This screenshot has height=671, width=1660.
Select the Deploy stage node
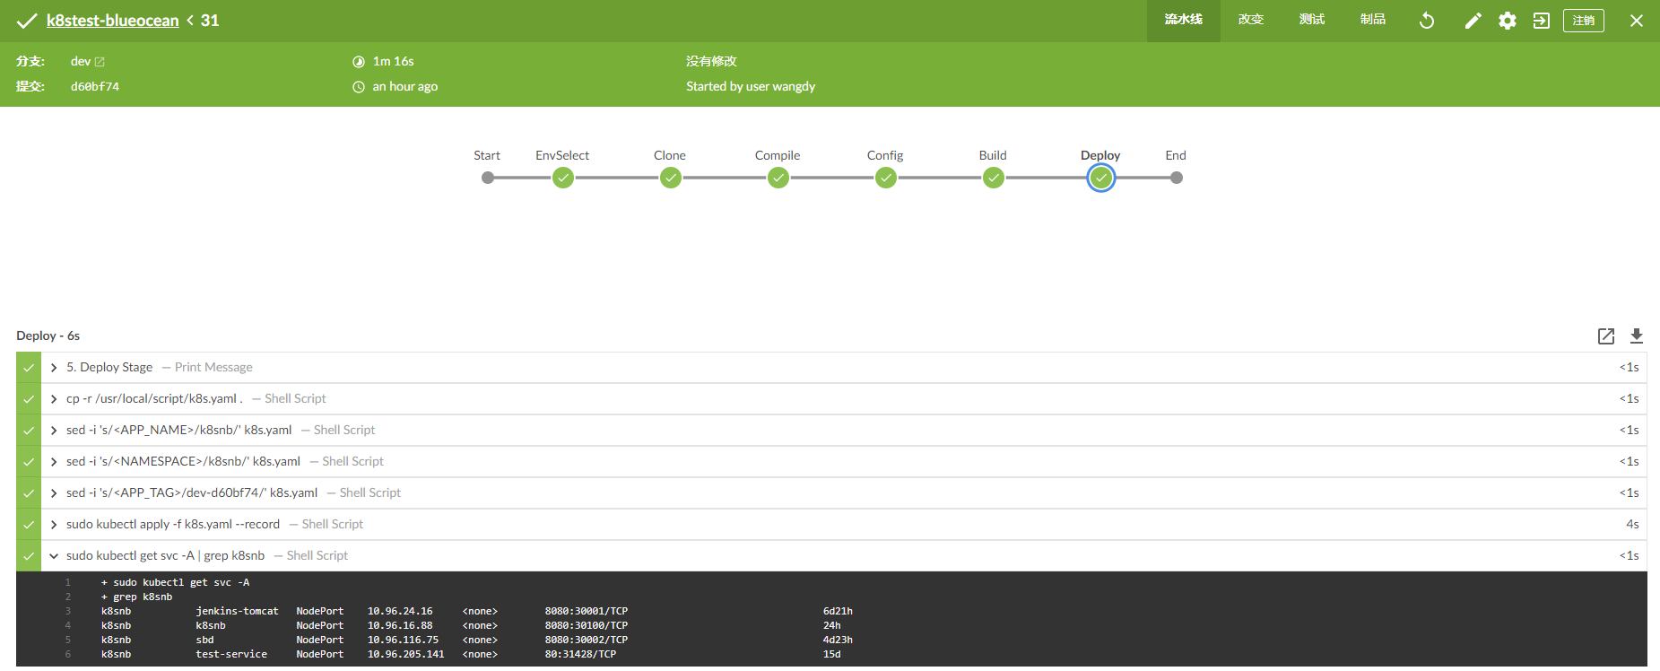point(1101,178)
